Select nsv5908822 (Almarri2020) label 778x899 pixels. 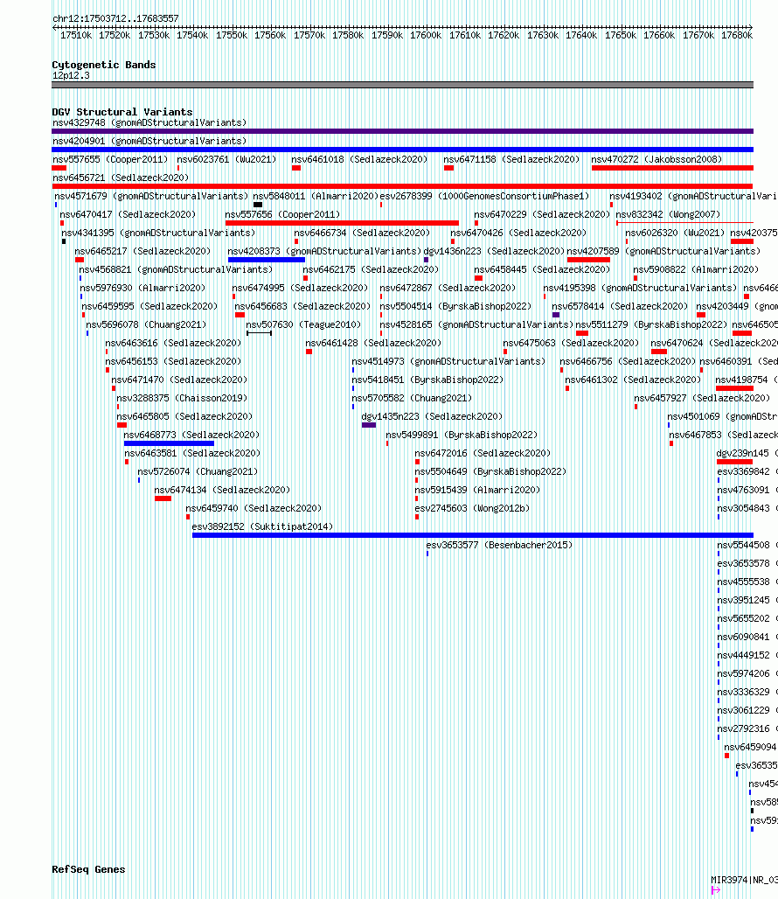click(696, 269)
